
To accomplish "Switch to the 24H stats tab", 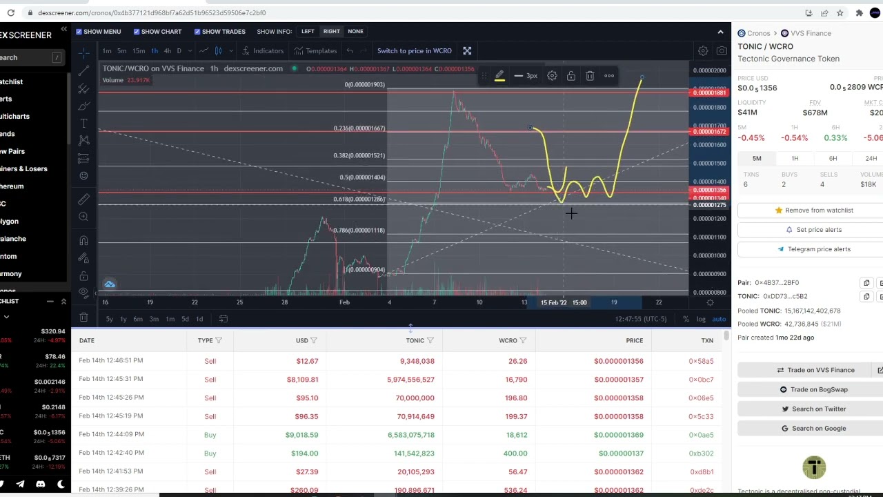I will tap(871, 159).
